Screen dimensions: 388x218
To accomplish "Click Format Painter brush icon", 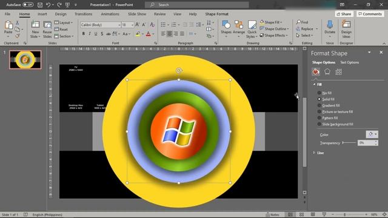I will tap(18, 36).
